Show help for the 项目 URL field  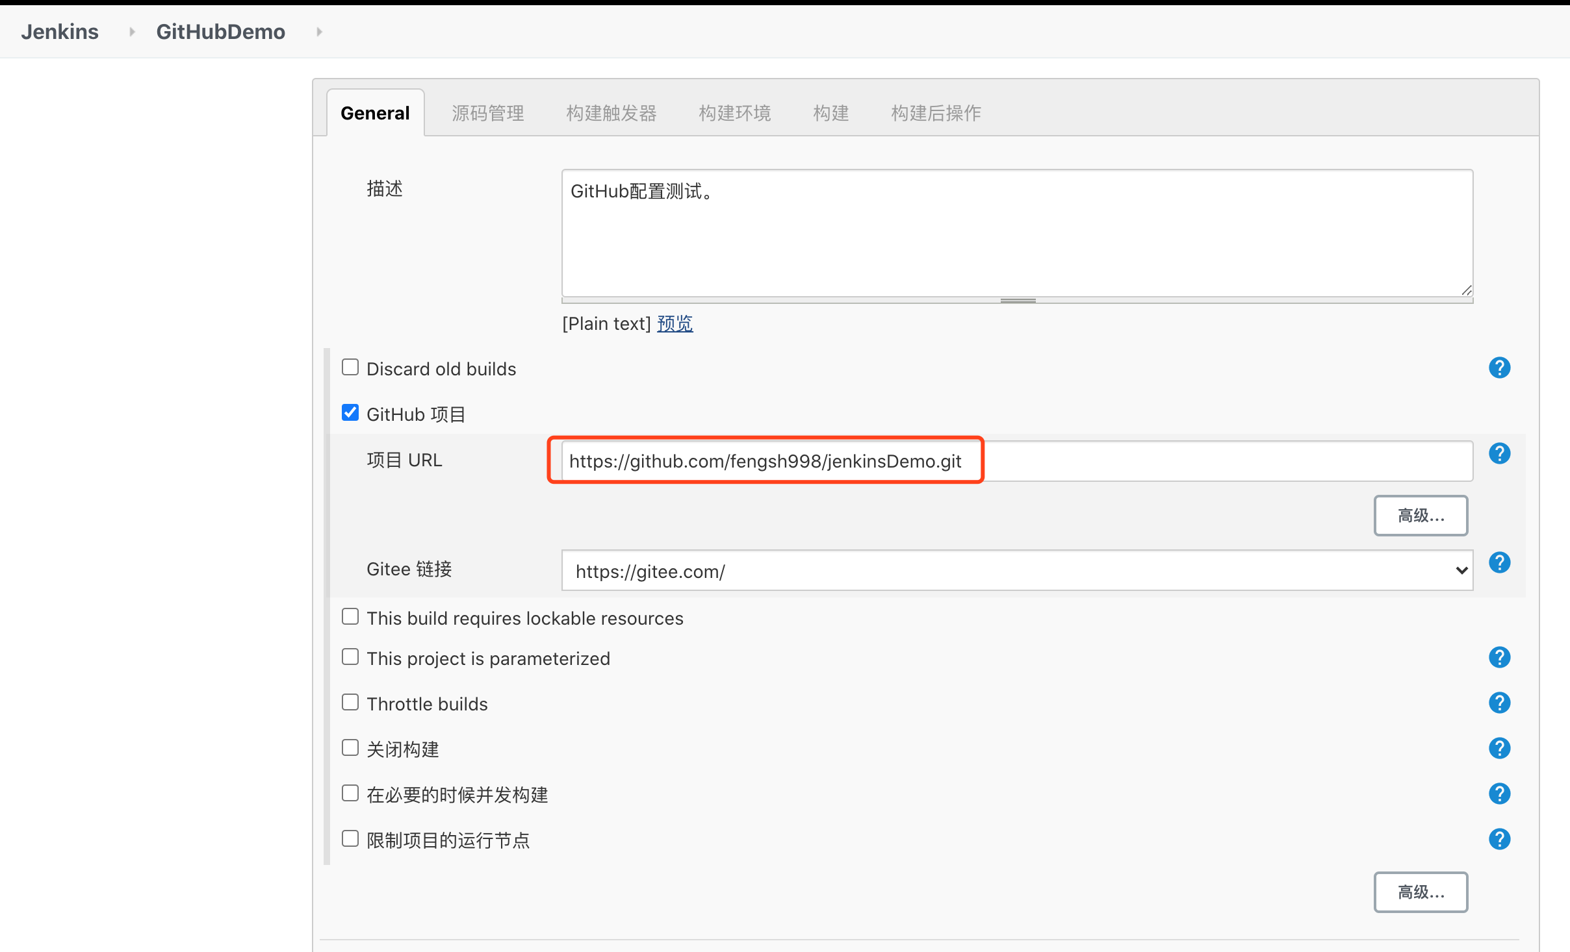pyautogui.click(x=1499, y=453)
